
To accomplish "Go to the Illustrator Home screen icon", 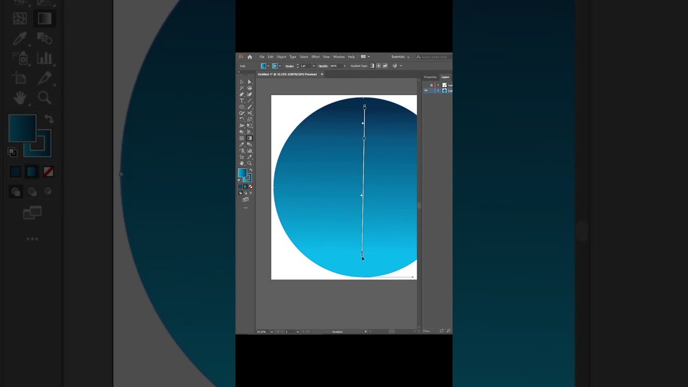I will [249, 57].
